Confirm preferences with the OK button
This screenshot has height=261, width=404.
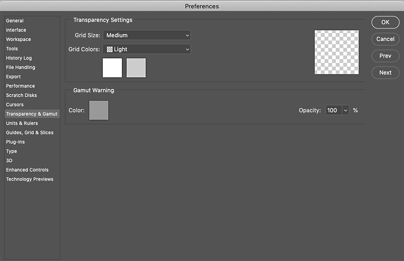[x=385, y=22]
